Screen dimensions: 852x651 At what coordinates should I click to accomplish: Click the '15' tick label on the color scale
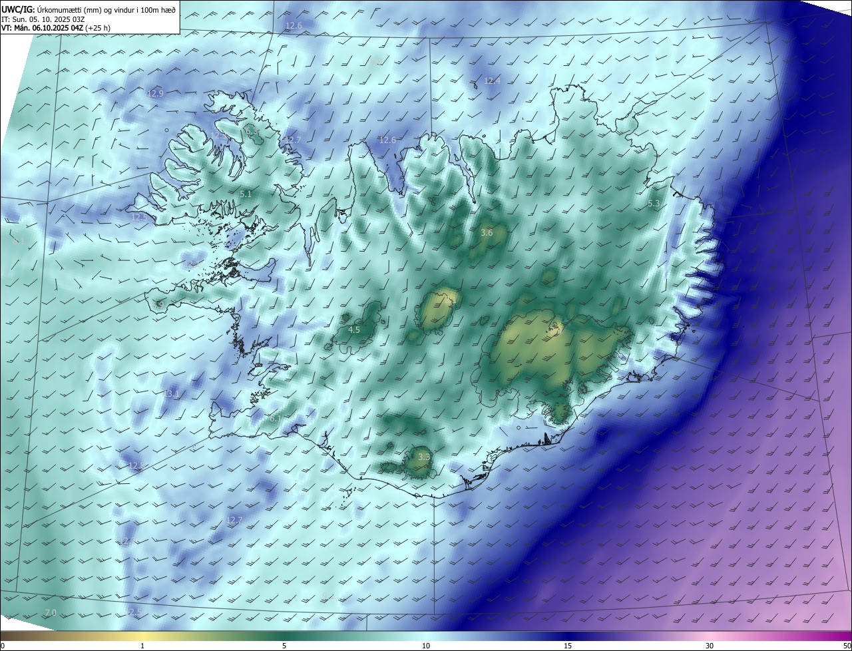pyautogui.click(x=568, y=646)
